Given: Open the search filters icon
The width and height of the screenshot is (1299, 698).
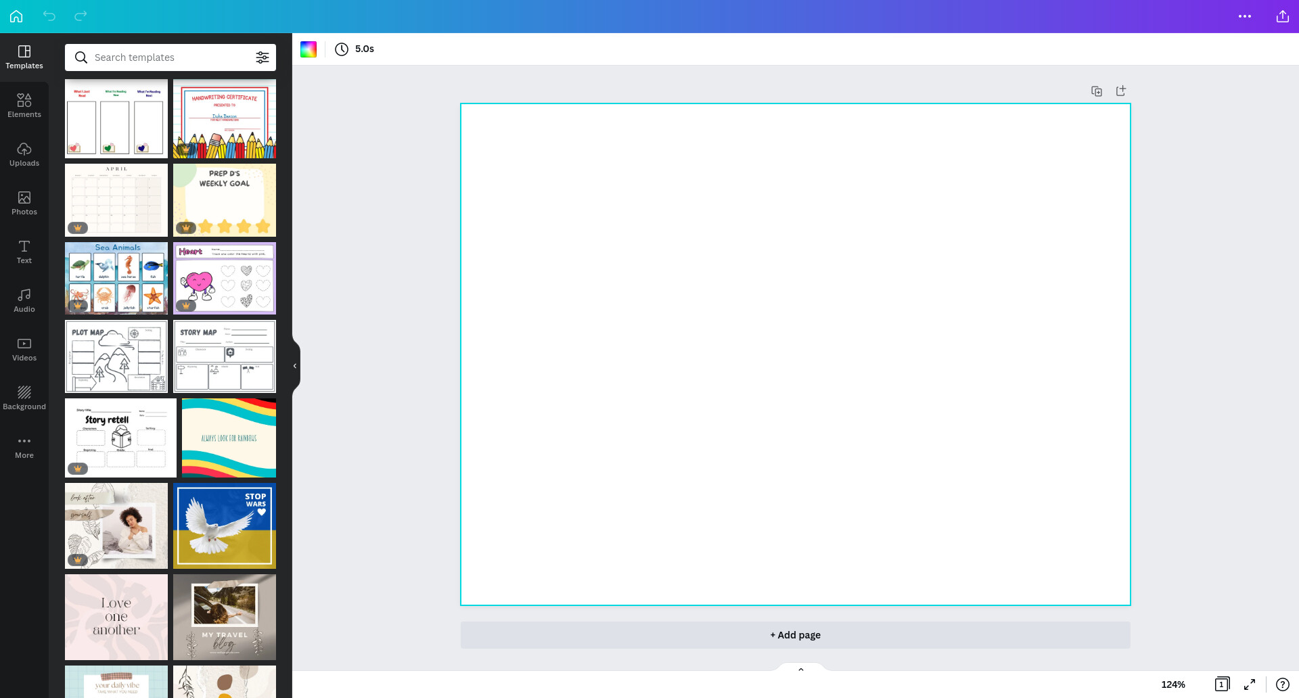Looking at the screenshot, I should pos(263,57).
